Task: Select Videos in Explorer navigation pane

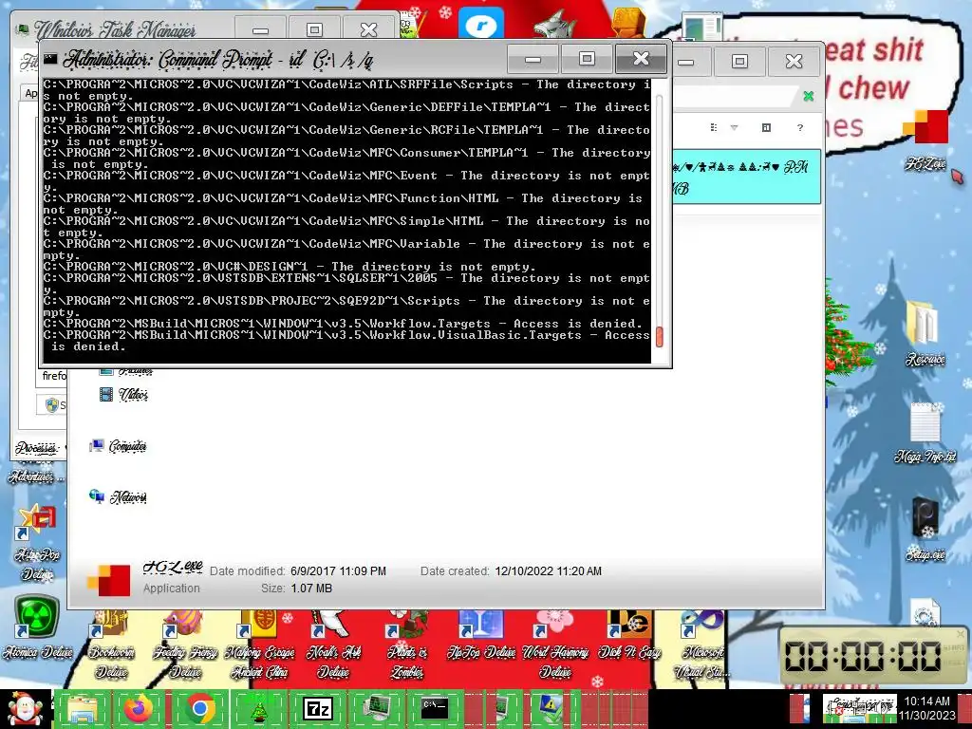Action: point(123,394)
